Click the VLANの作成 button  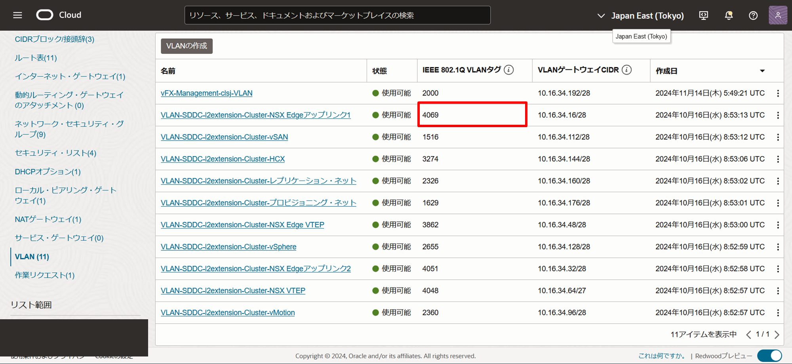(187, 46)
